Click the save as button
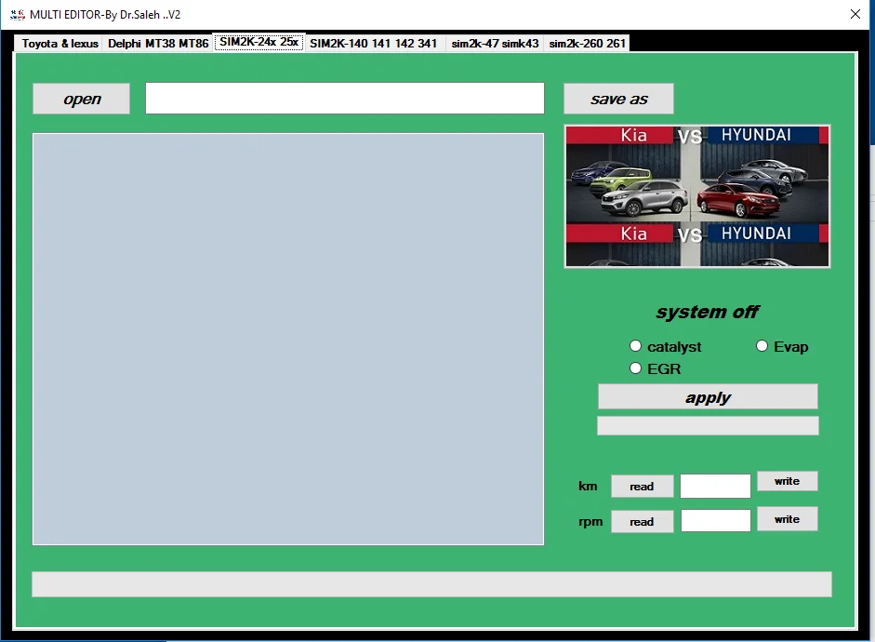 [619, 99]
